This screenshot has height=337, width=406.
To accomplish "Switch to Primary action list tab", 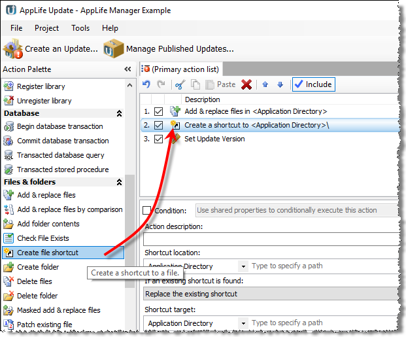I will [180, 69].
